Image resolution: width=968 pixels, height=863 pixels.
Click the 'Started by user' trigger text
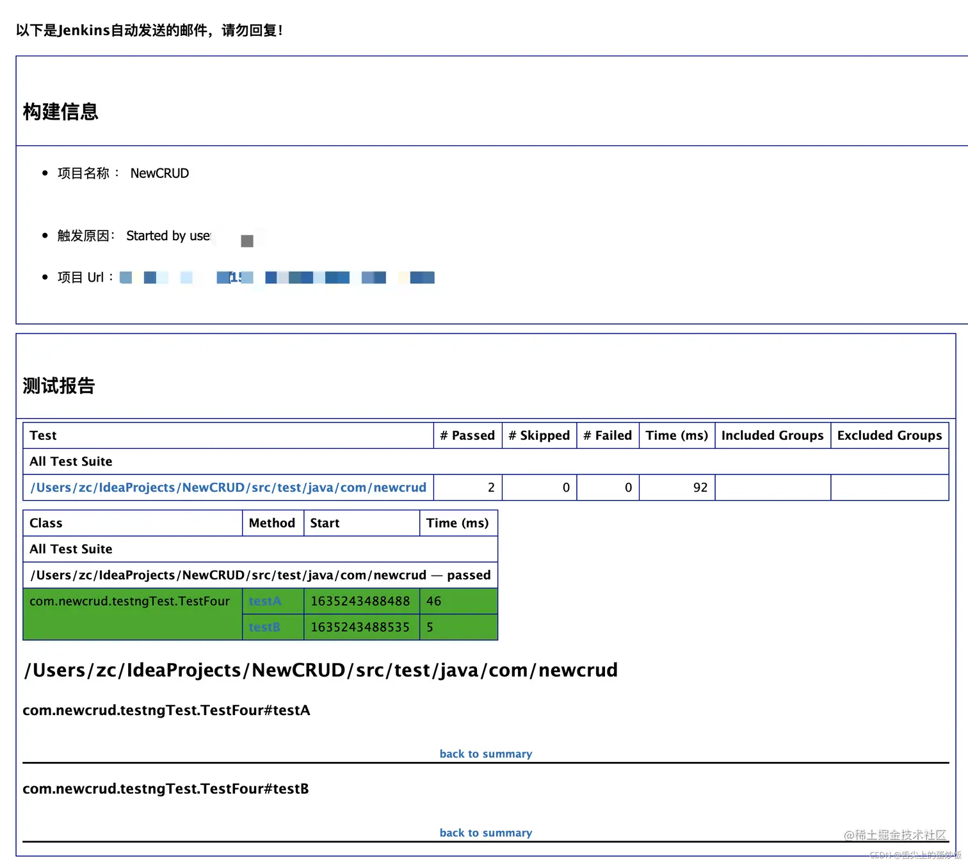click(168, 236)
